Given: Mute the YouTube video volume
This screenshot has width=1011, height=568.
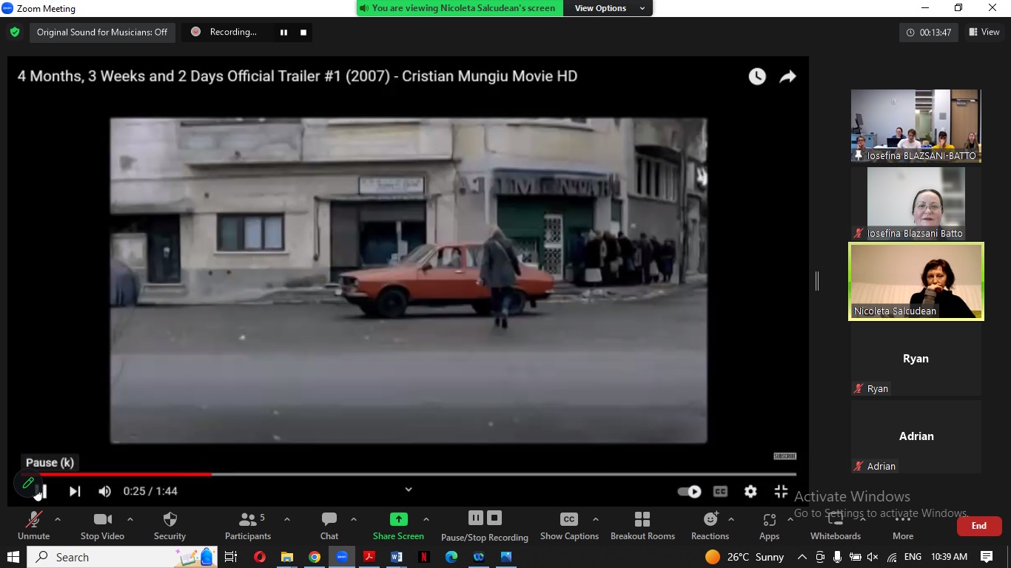Looking at the screenshot, I should (x=105, y=491).
